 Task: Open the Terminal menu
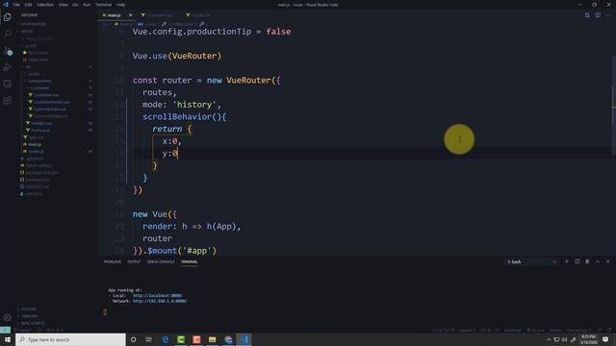(103, 5)
